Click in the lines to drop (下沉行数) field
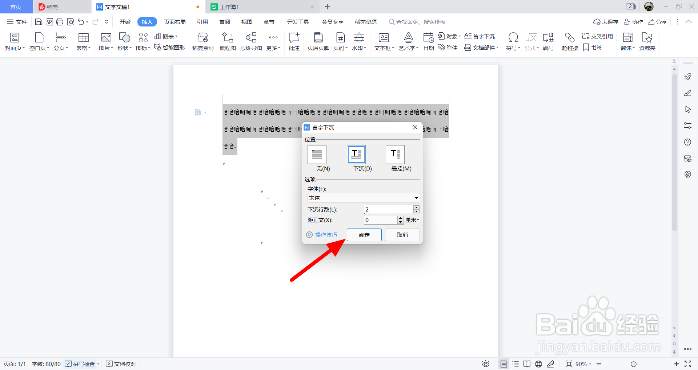This screenshot has width=698, height=370. (x=389, y=209)
